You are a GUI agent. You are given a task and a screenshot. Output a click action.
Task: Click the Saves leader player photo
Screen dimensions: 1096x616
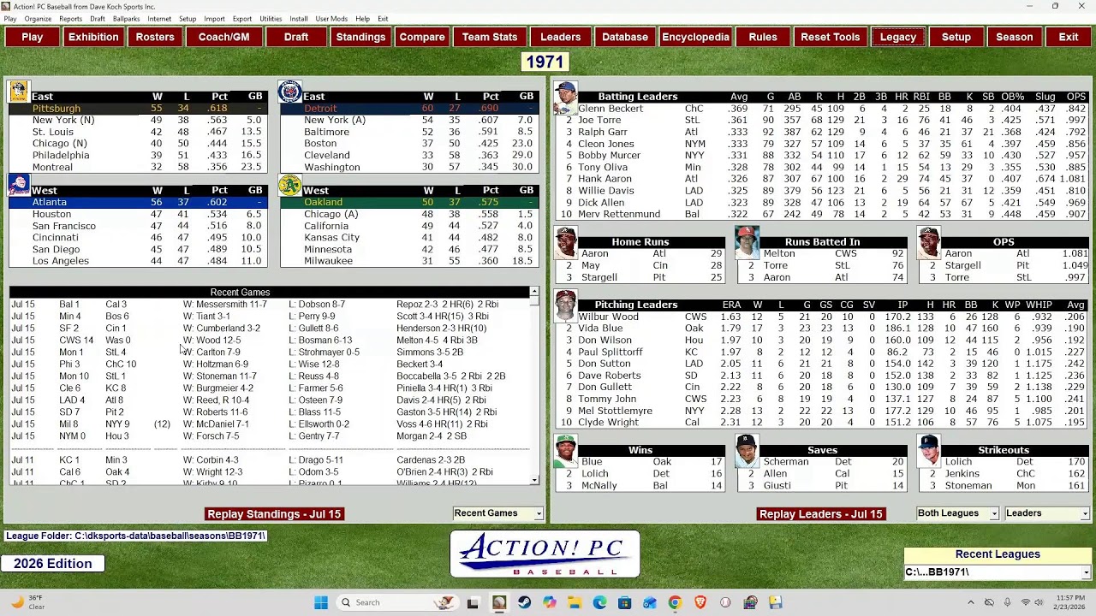748,451
